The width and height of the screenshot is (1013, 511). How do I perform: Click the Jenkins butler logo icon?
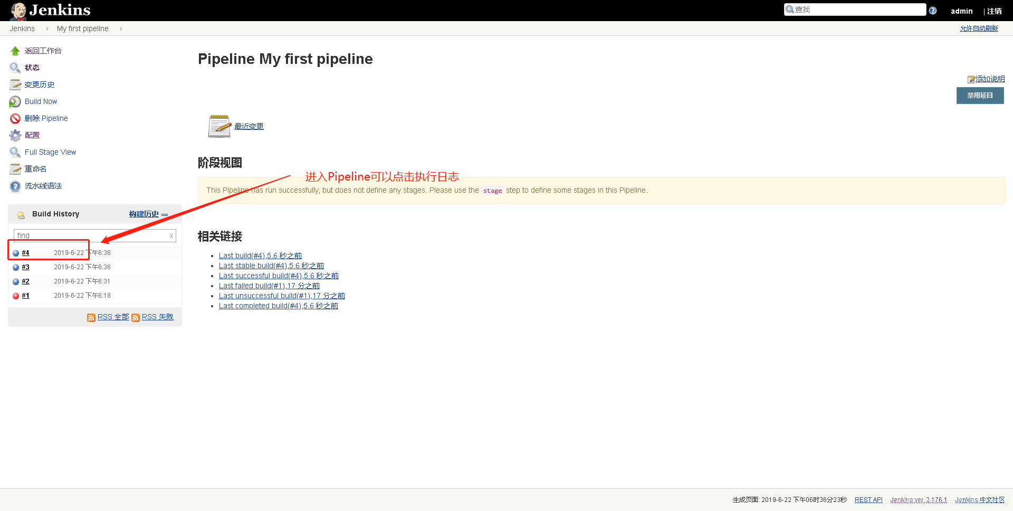[x=18, y=11]
